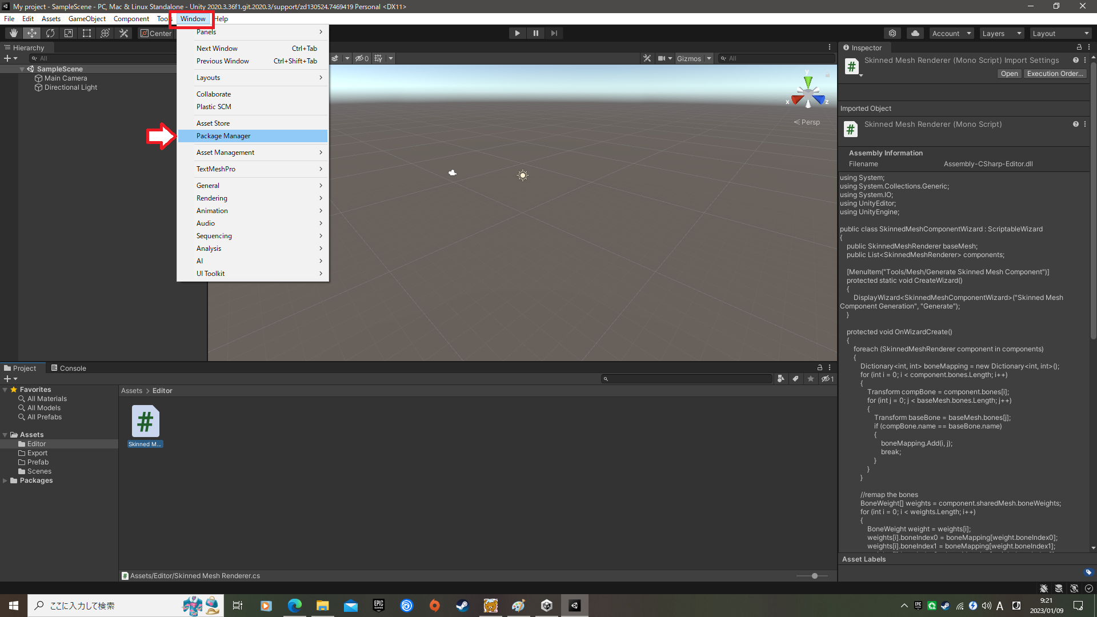Click the Execution Order button
The image size is (1097, 617).
[x=1055, y=74]
